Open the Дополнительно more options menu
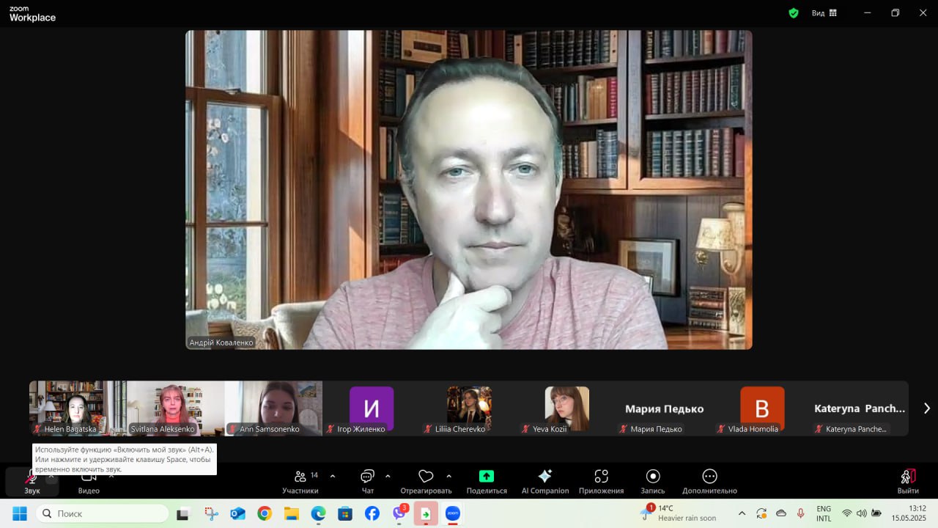This screenshot has width=938, height=528. tap(709, 482)
